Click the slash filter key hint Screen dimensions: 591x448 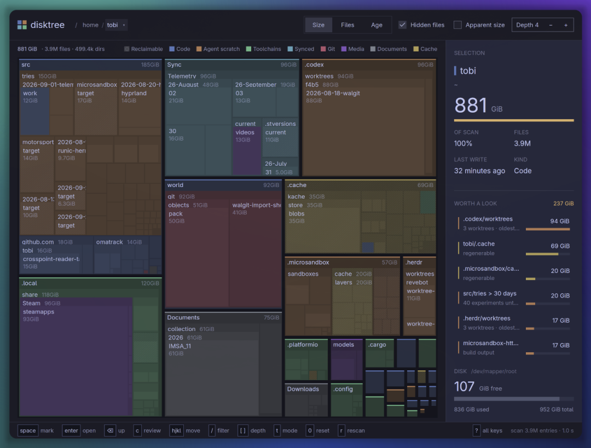coord(219,430)
